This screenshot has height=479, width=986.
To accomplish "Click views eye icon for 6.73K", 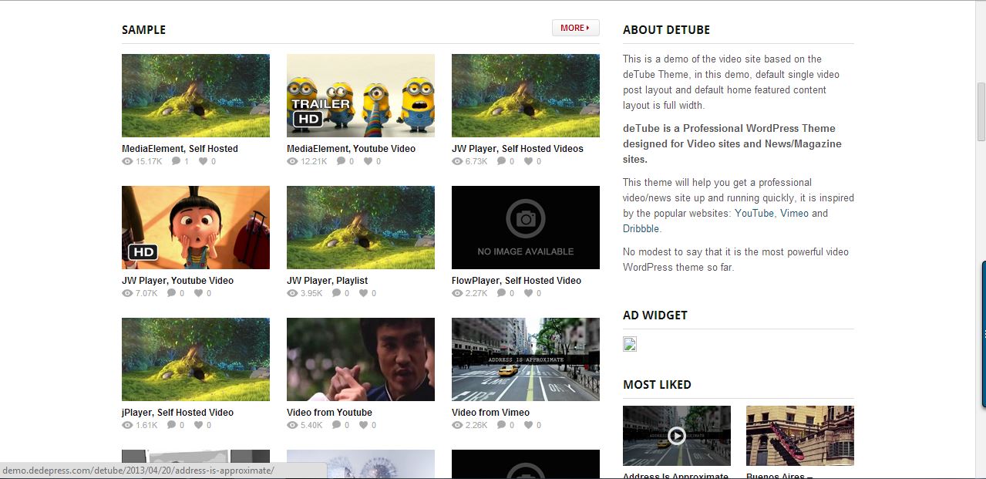I will 457,161.
